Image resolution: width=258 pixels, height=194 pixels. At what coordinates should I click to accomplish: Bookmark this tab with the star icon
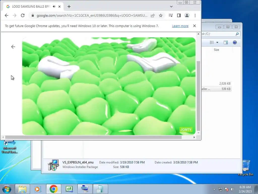point(161,15)
